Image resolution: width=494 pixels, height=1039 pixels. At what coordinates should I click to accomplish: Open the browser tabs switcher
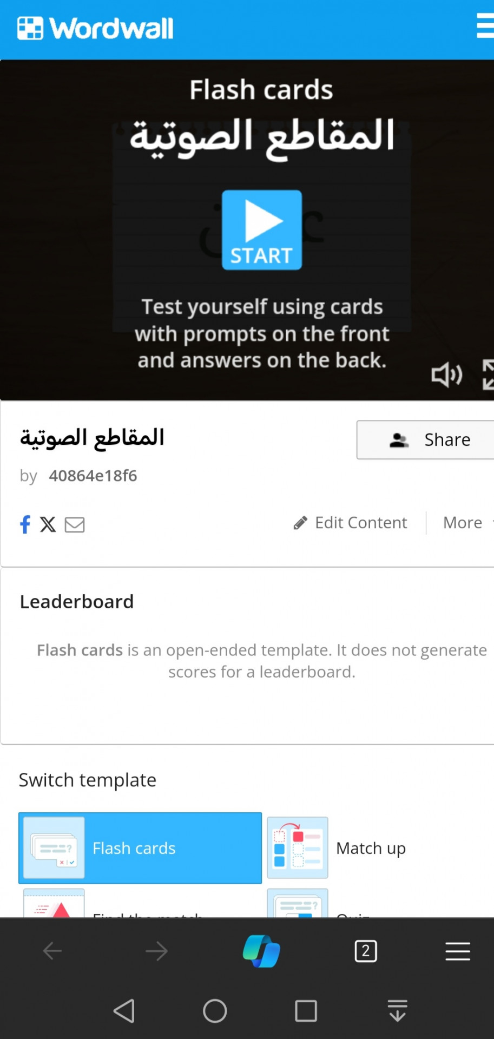pyautogui.click(x=366, y=951)
